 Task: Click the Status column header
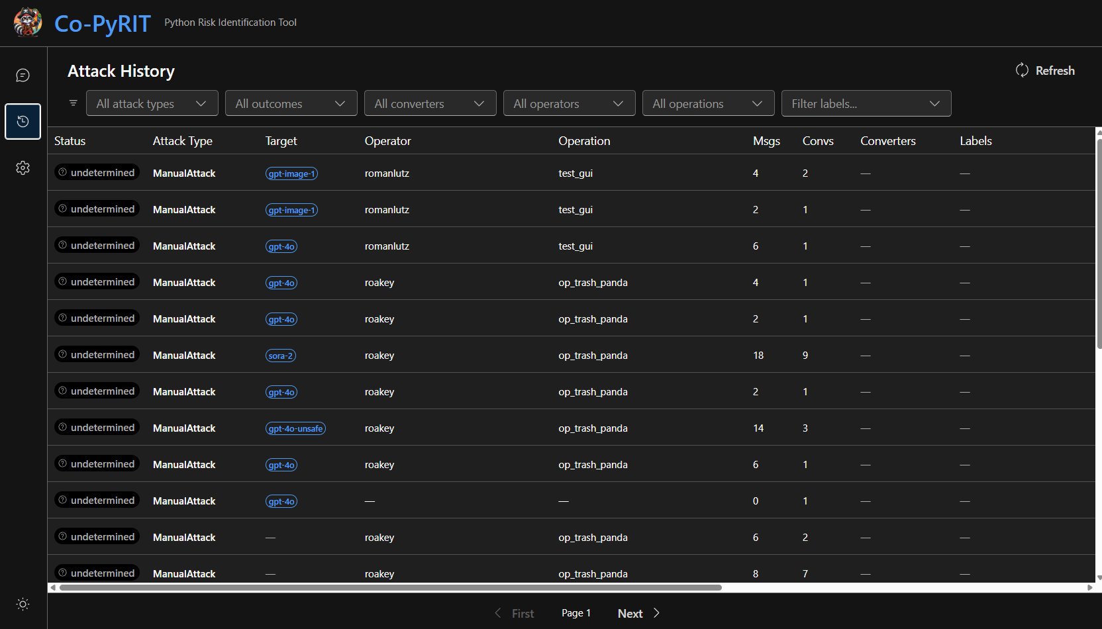click(70, 141)
